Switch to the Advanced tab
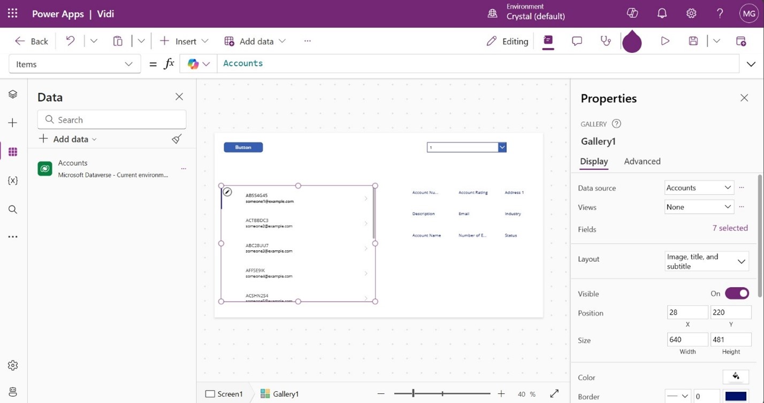This screenshot has width=764, height=403. [x=642, y=161]
